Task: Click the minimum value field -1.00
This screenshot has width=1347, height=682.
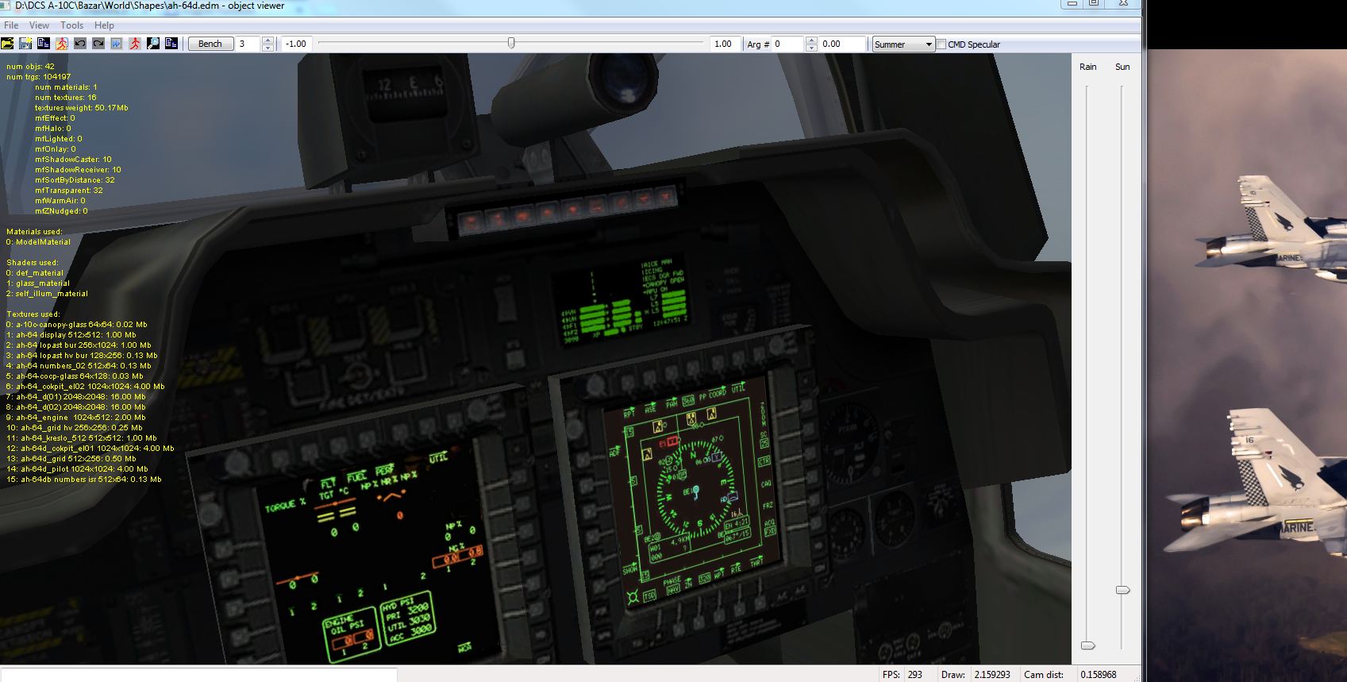Action: (x=297, y=44)
